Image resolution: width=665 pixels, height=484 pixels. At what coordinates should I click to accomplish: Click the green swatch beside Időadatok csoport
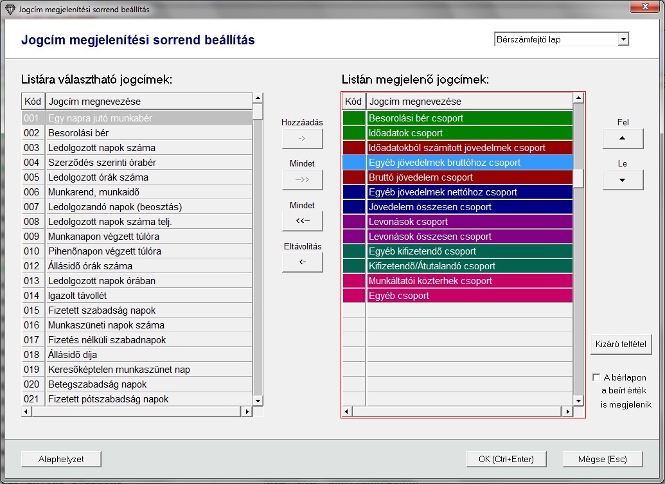[x=353, y=133]
